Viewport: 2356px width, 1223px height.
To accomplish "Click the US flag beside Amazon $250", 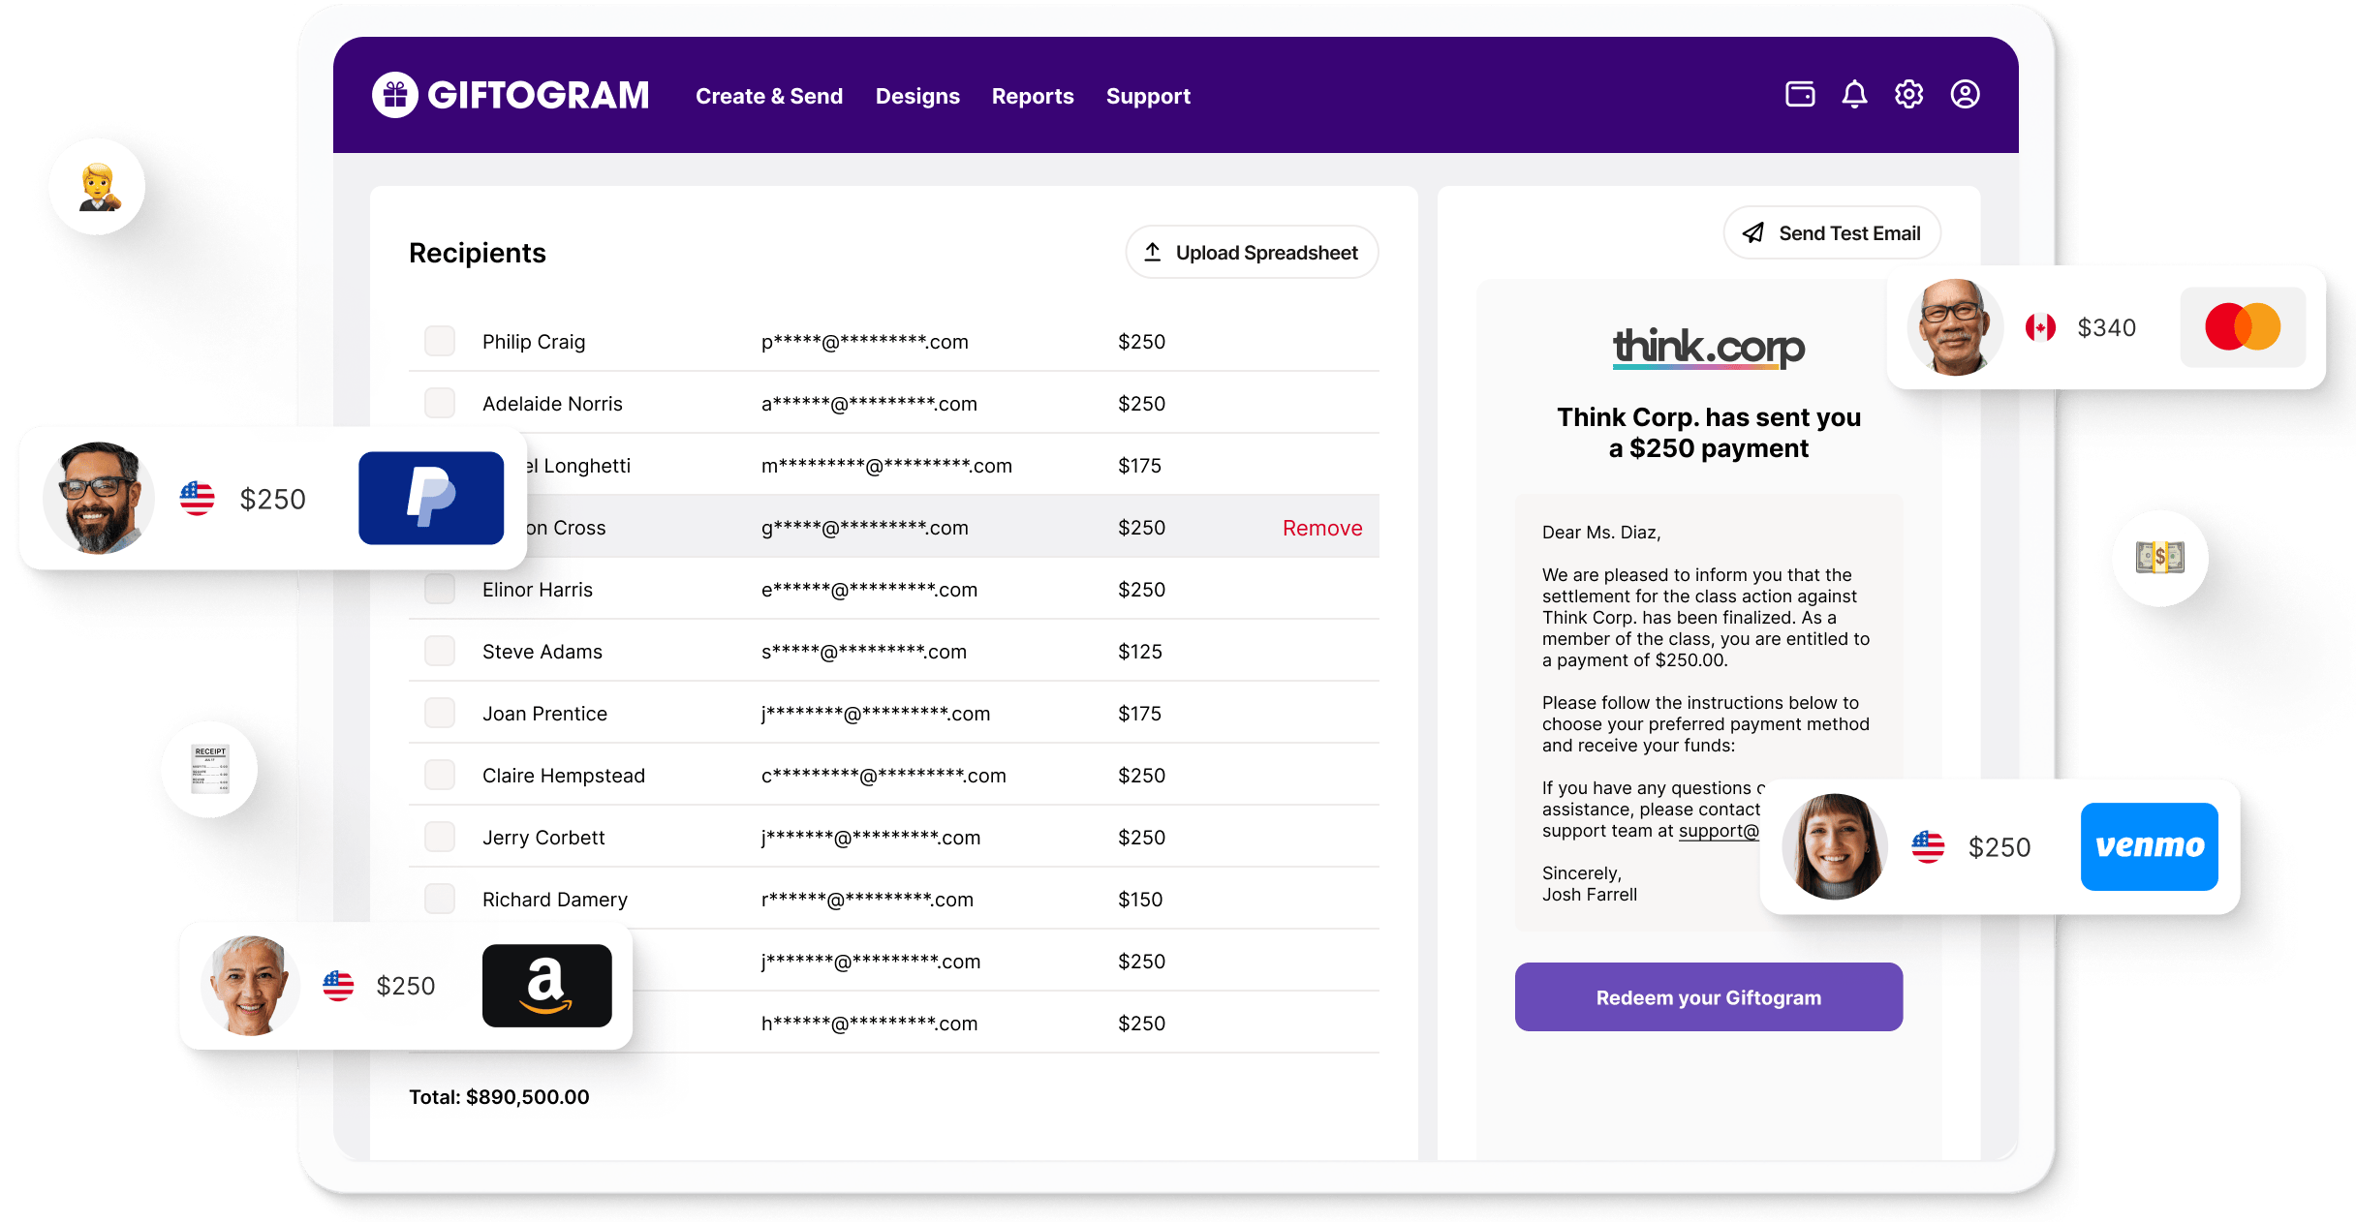I will 338,985.
